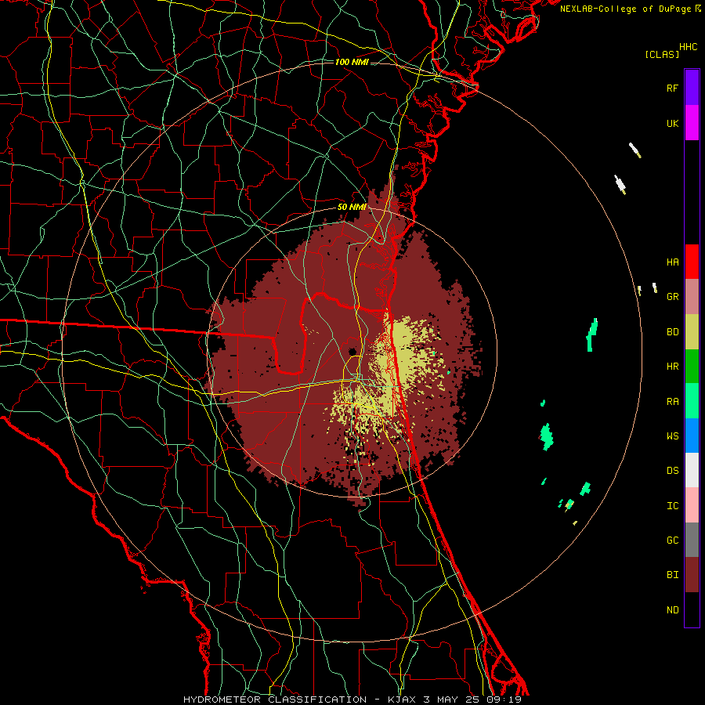Click the large green rain echo offshore
The image size is (705, 705).
[x=546, y=436]
